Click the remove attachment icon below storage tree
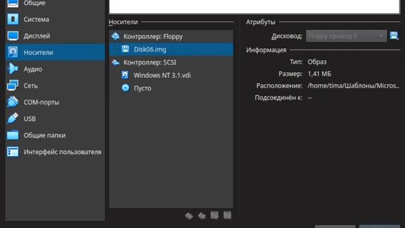Screen dimensions: 405x228 pyautogui.click(x=227, y=215)
